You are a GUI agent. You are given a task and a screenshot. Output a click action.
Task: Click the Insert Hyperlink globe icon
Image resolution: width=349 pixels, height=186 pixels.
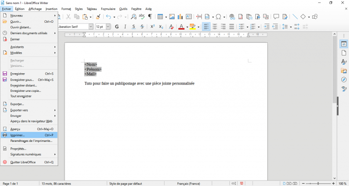pos(232,17)
